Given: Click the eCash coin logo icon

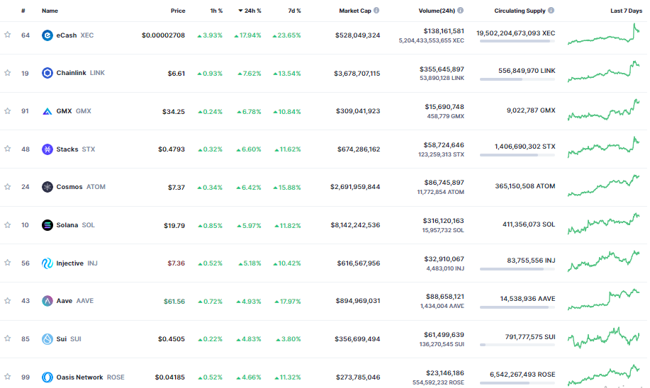Looking at the screenshot, I should tap(47, 35).
